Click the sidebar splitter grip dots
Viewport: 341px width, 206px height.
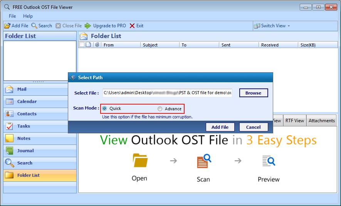click(39, 82)
